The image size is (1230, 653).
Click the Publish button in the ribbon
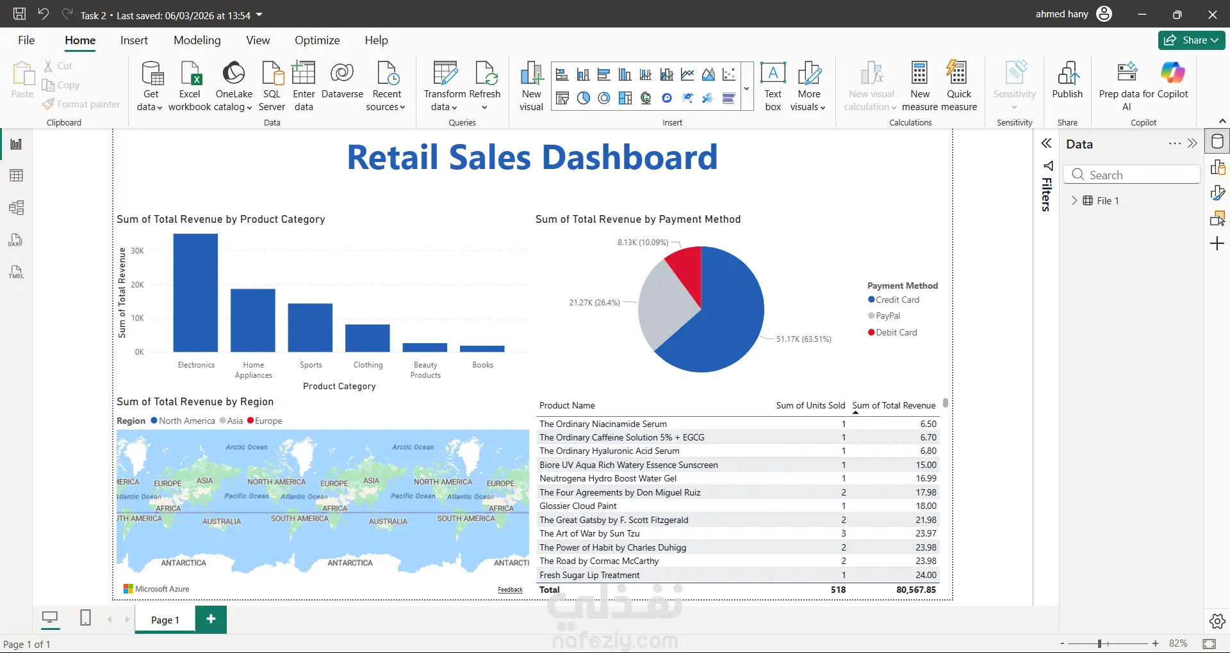1067,81
